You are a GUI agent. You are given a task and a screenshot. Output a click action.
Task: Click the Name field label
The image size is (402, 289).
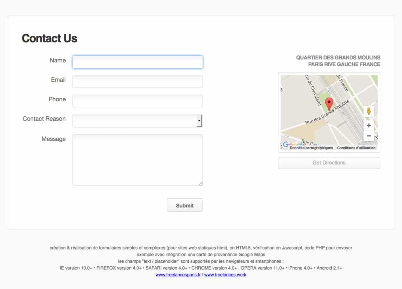point(58,60)
